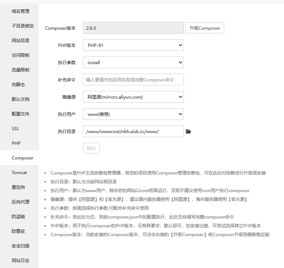Open the 反向代理 tab
The width and height of the screenshot is (284, 268).
[x=19, y=202]
